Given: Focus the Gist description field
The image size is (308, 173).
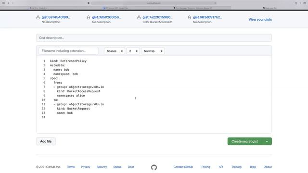Looking at the screenshot, I should pos(154,38).
